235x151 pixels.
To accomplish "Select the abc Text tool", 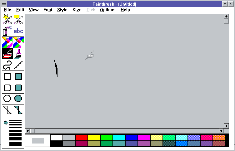I will click(18, 31).
